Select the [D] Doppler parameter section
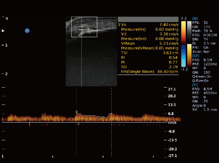The width and height of the screenshot is (219, 163). [x=195, y=85]
